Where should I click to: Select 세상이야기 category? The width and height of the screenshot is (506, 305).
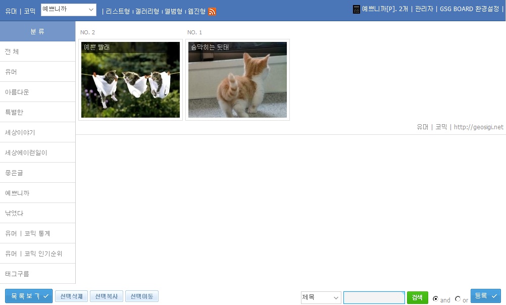[37, 132]
